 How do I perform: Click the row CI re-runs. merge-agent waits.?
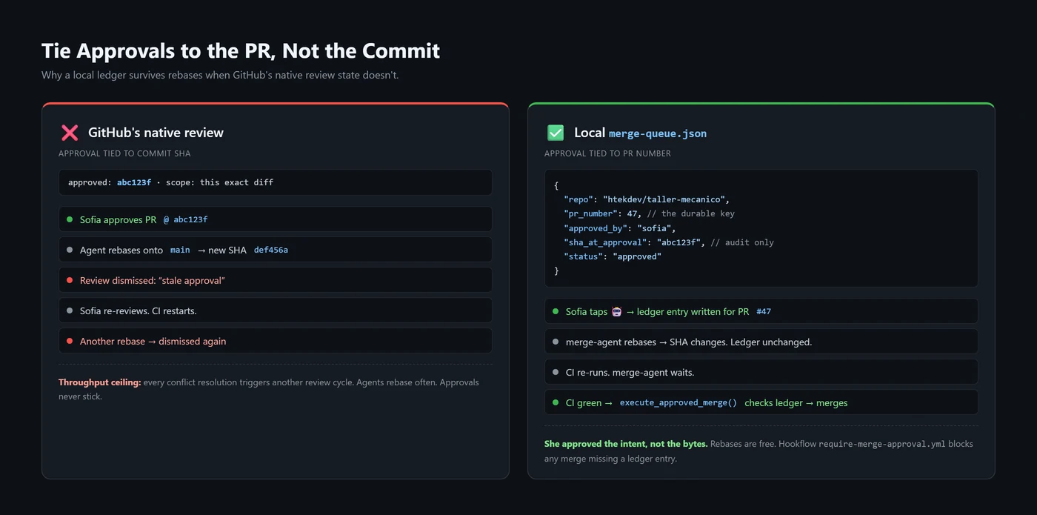[x=761, y=372]
